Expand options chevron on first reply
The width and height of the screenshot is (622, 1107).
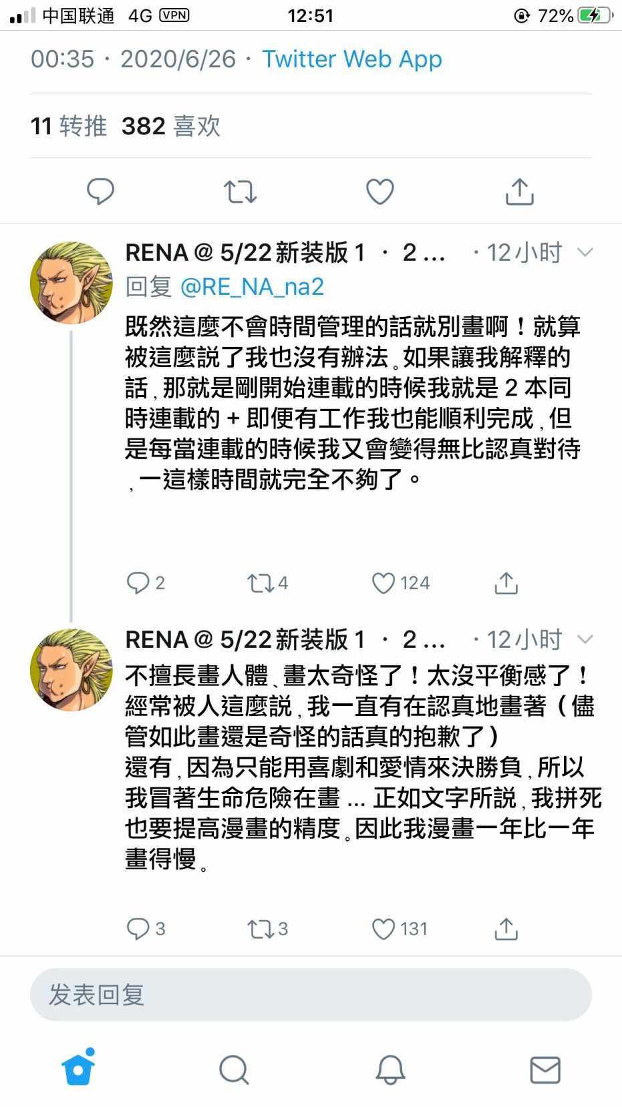585,253
